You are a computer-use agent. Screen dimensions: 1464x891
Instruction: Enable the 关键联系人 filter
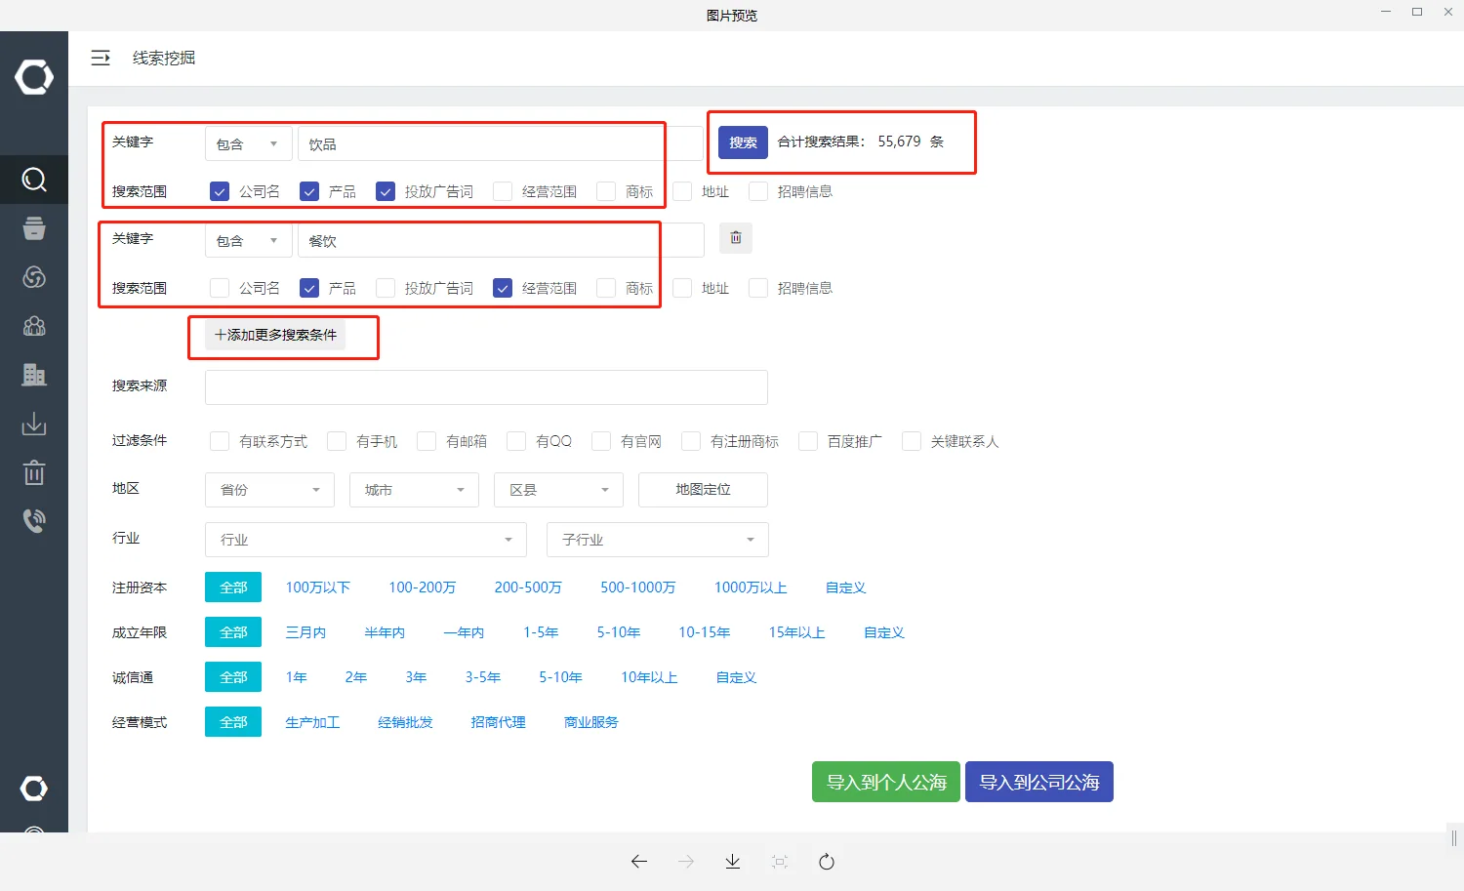tap(912, 441)
